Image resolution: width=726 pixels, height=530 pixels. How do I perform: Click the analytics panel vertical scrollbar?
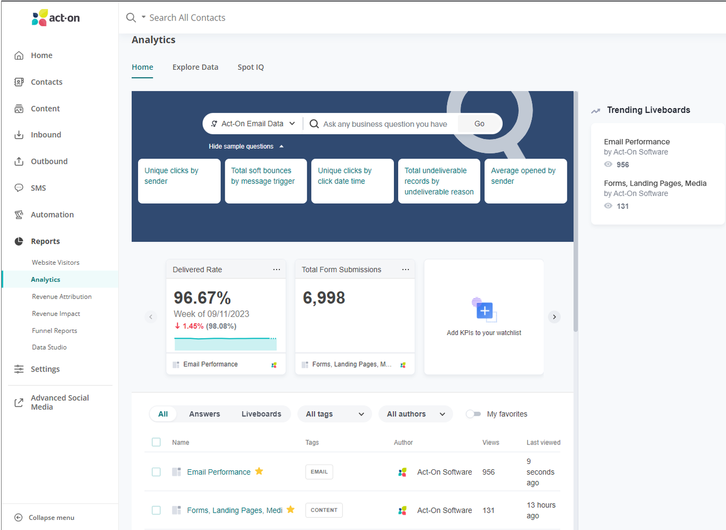pos(576,212)
